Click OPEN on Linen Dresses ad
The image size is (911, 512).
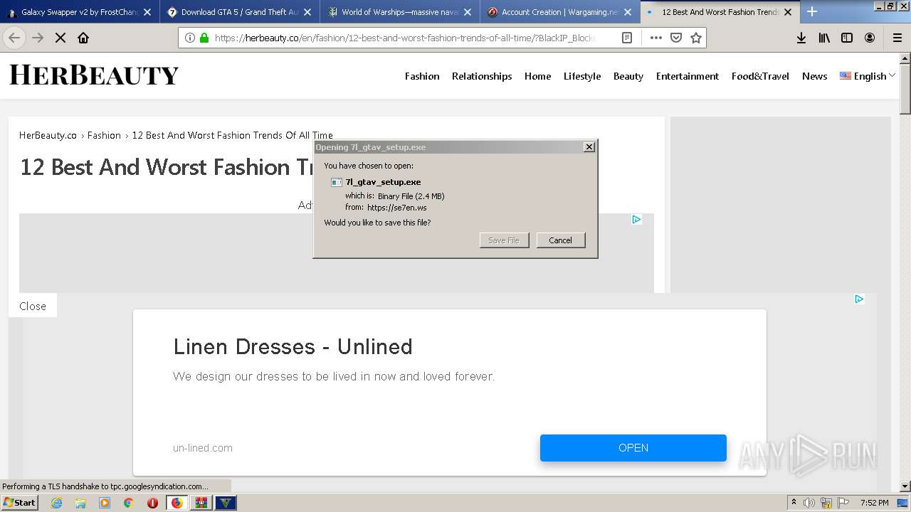633,448
